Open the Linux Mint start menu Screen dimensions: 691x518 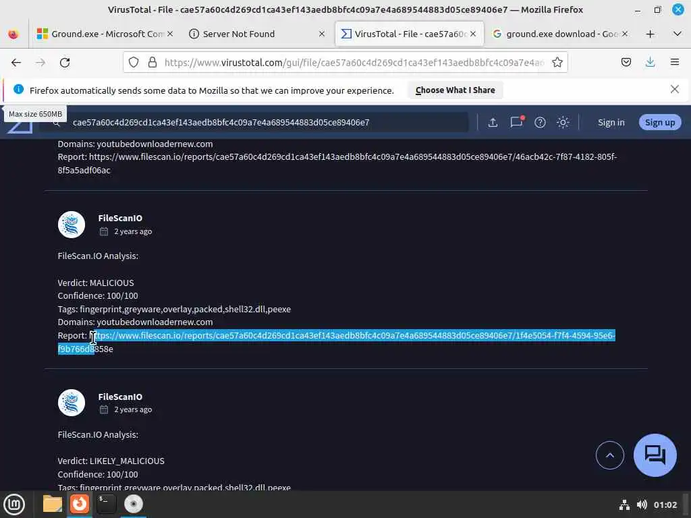pyautogui.click(x=14, y=504)
